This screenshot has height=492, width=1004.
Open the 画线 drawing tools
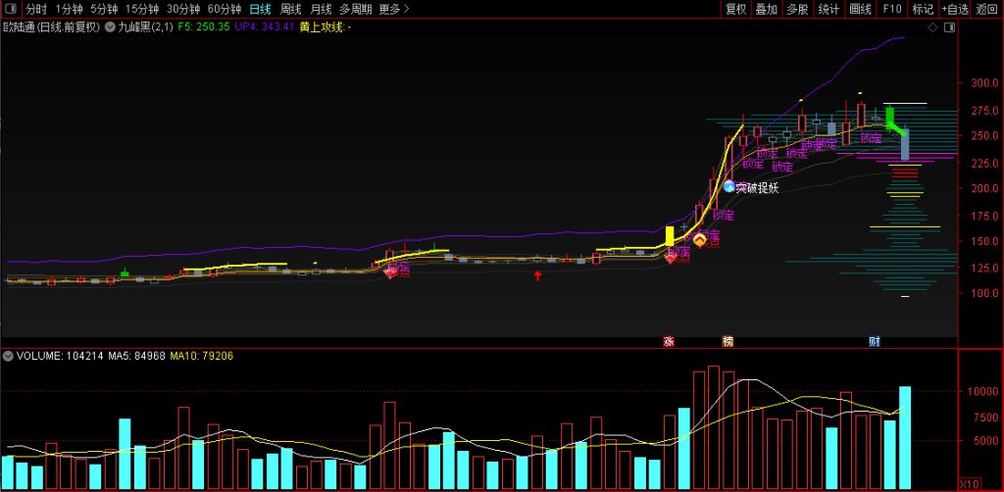tap(860, 9)
